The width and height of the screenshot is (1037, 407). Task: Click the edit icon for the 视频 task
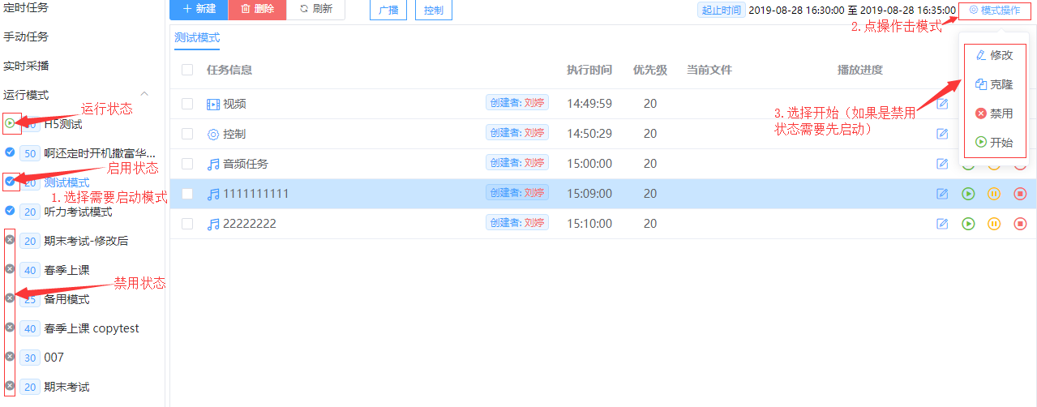(942, 104)
